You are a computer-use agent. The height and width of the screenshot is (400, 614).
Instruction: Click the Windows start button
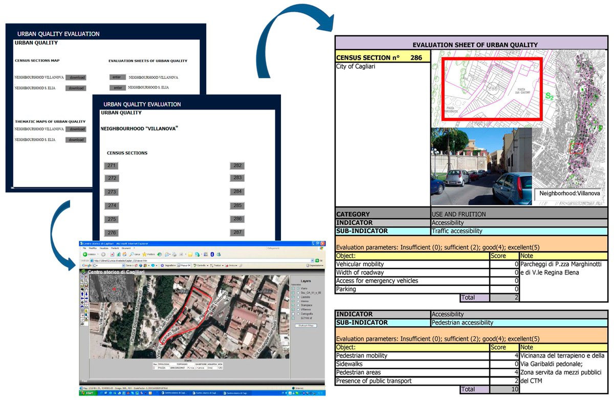pyautogui.click(x=88, y=393)
